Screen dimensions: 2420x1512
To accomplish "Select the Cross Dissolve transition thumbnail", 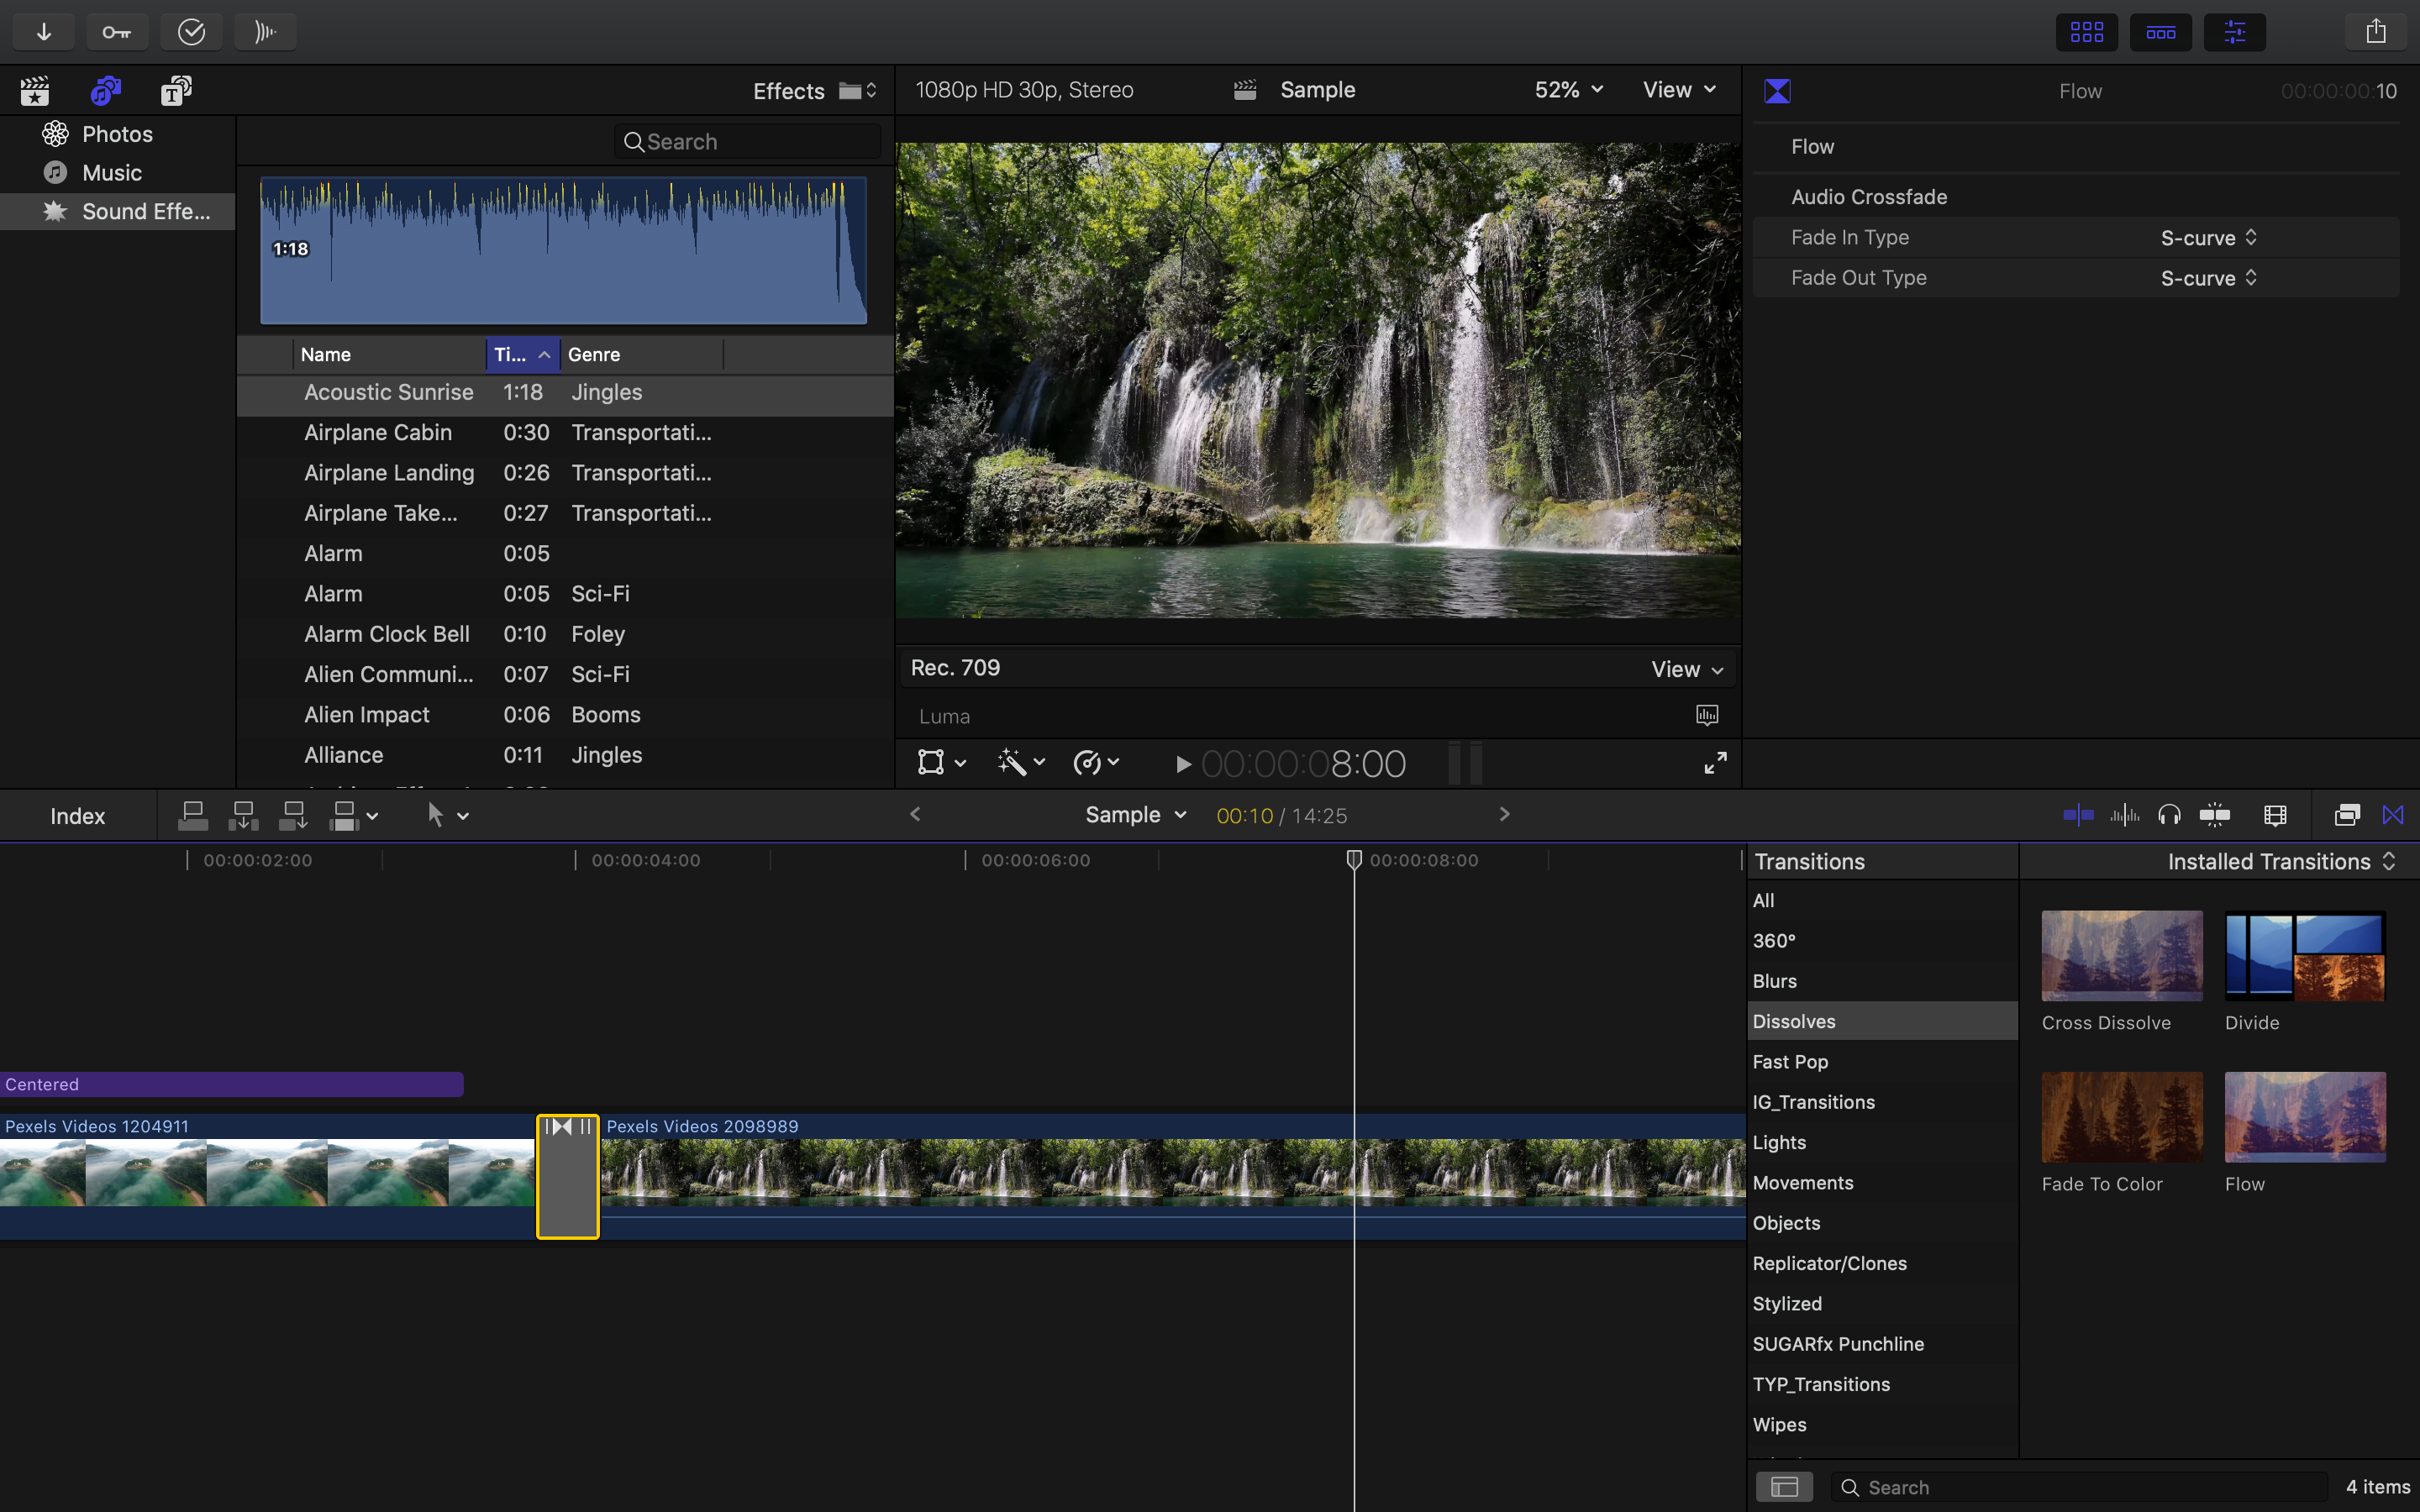I will point(2121,955).
